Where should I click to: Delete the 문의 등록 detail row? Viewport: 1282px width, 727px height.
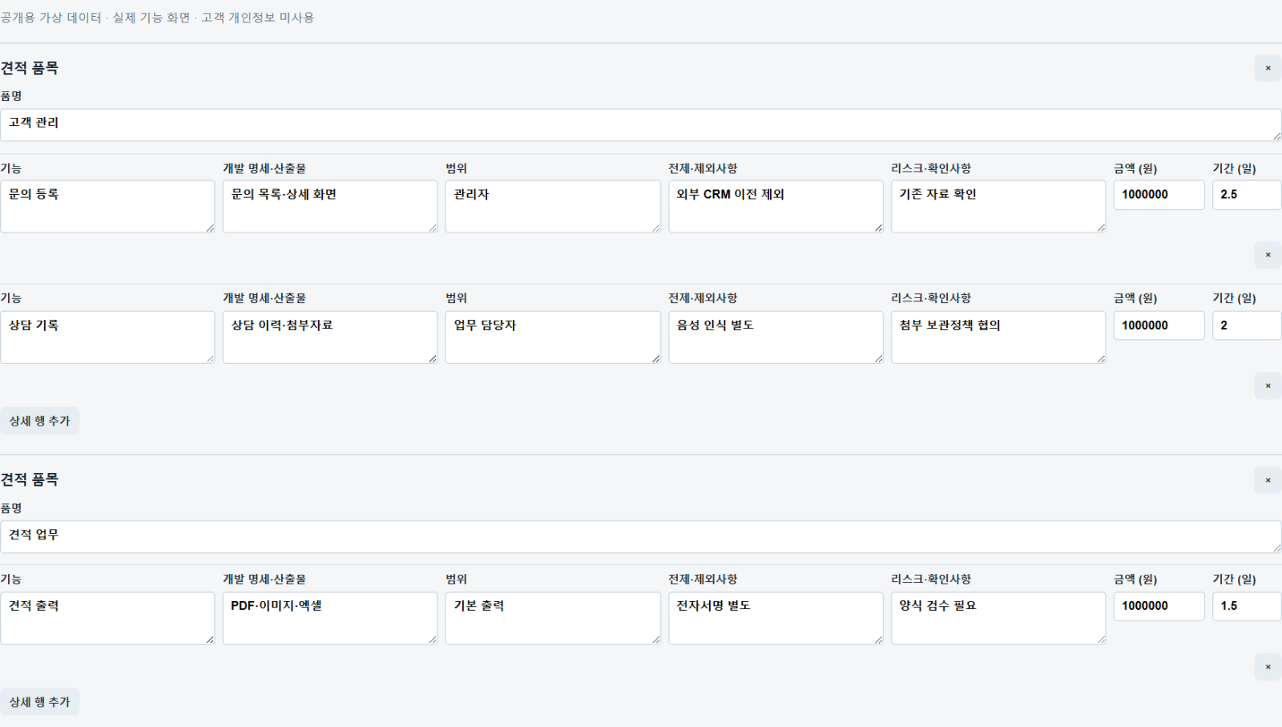1268,255
